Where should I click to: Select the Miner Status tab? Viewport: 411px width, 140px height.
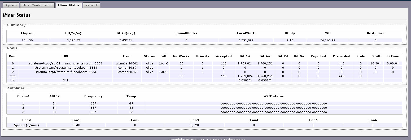[69, 5]
